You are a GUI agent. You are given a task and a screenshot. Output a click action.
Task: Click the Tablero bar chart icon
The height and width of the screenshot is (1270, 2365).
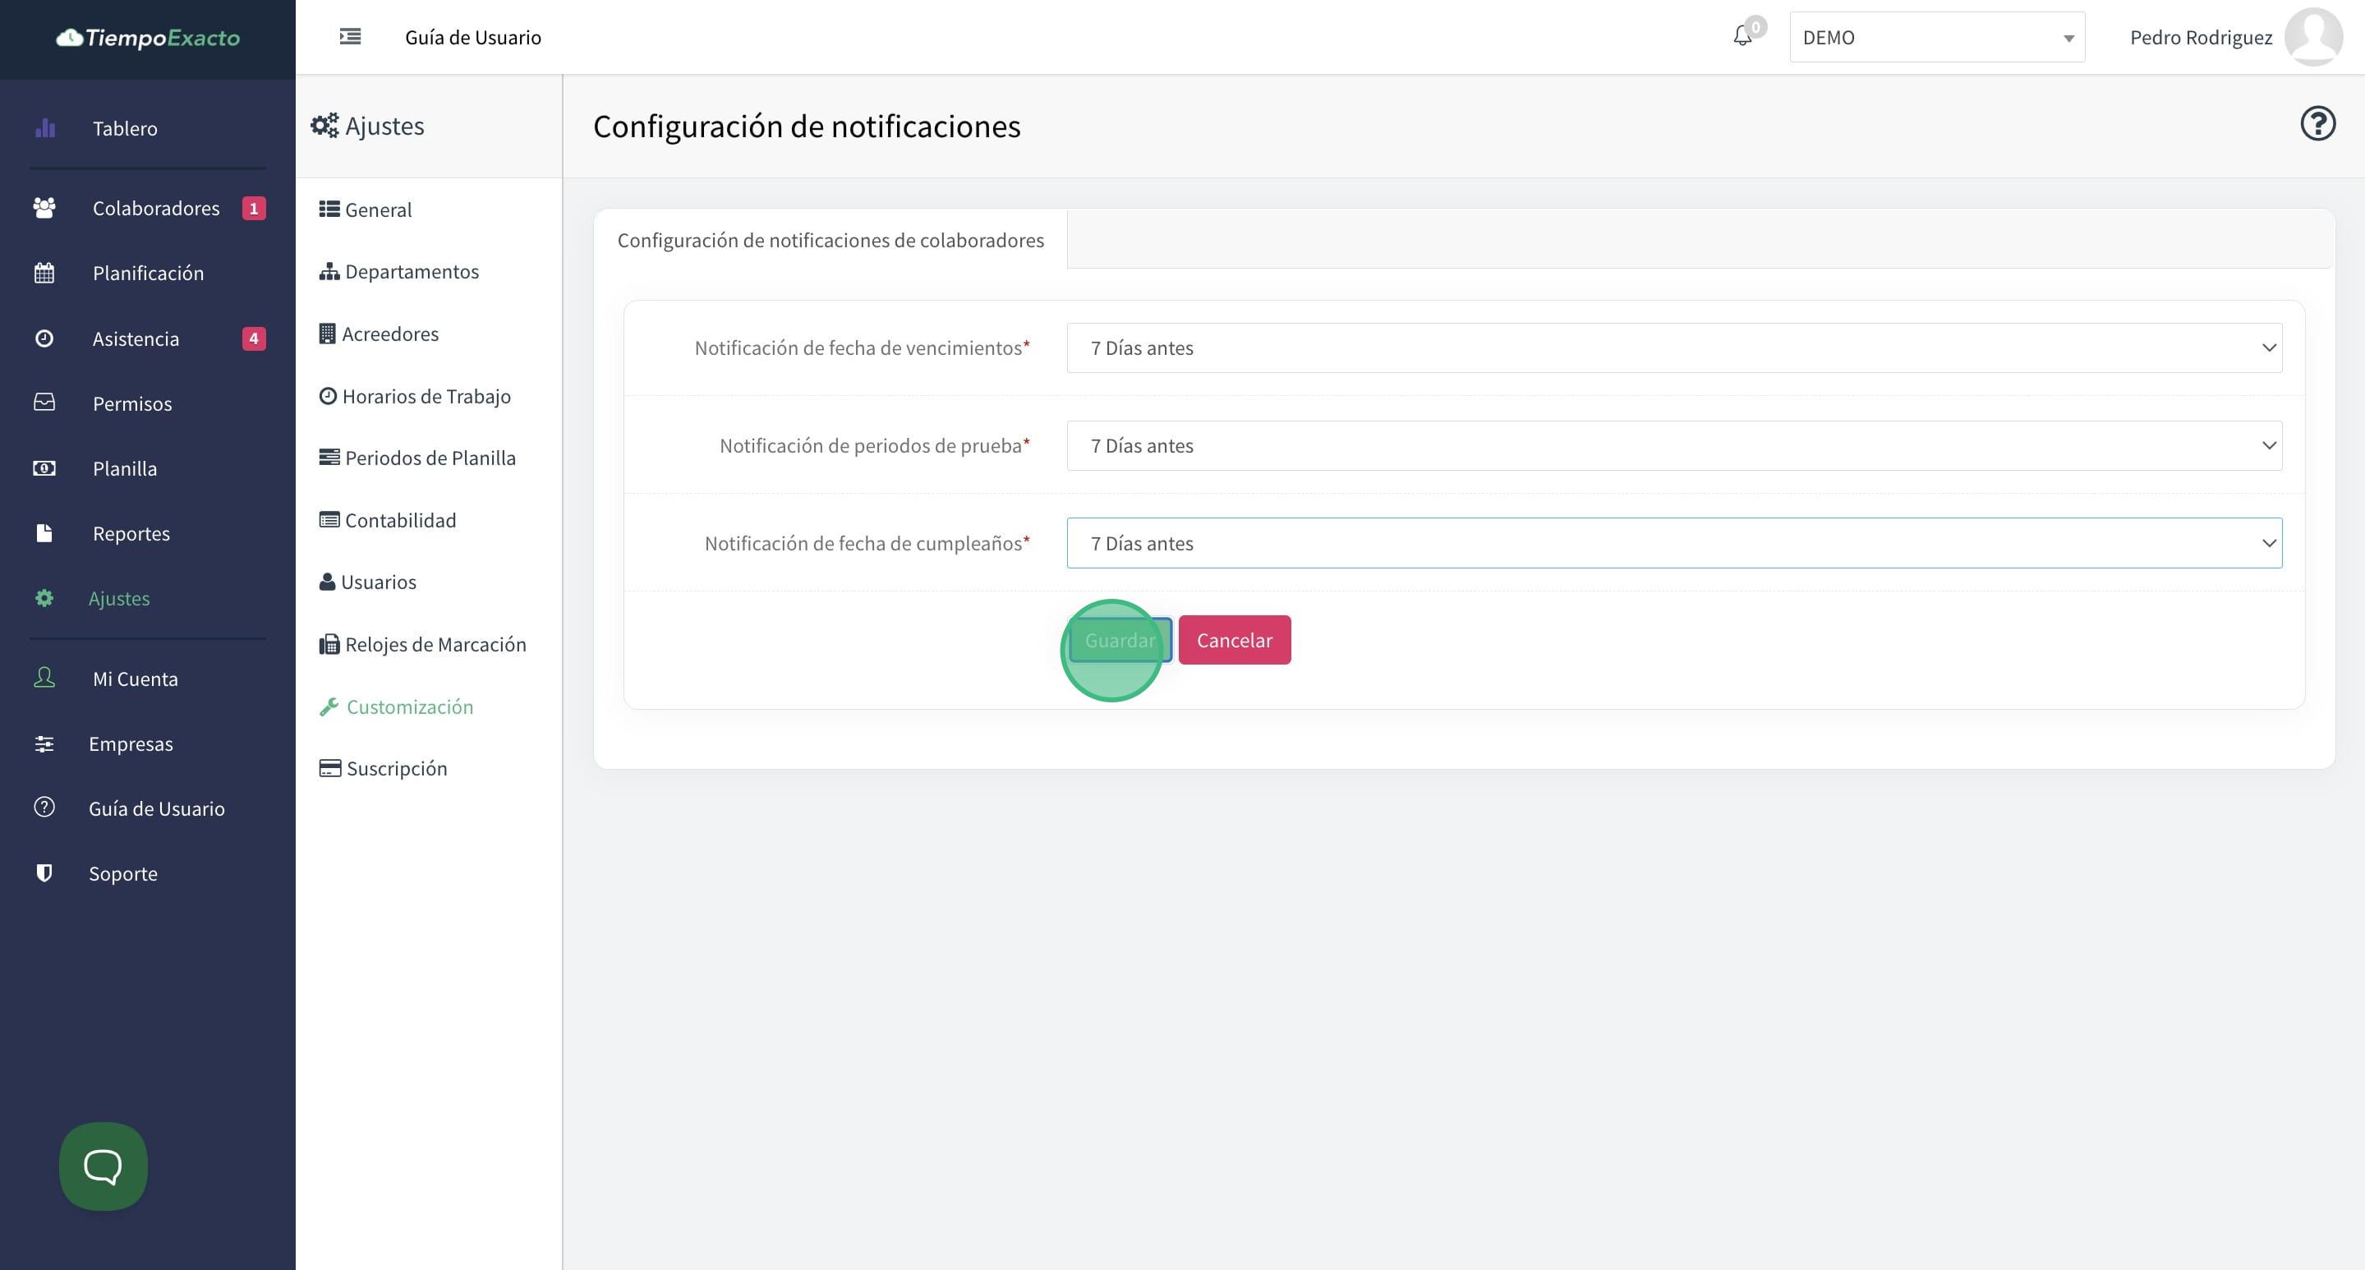click(45, 129)
